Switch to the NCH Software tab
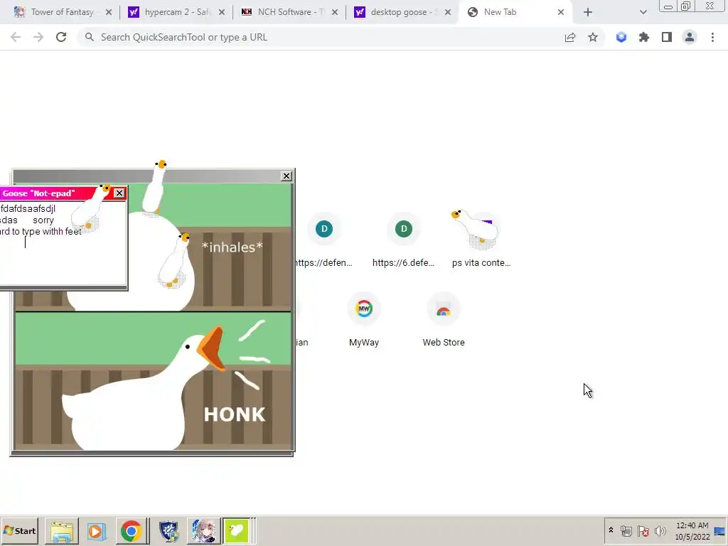Image resolution: width=728 pixels, height=546 pixels. tap(289, 12)
